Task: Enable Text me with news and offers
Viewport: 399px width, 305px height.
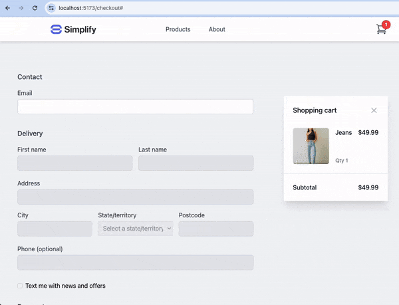Action: click(x=20, y=286)
